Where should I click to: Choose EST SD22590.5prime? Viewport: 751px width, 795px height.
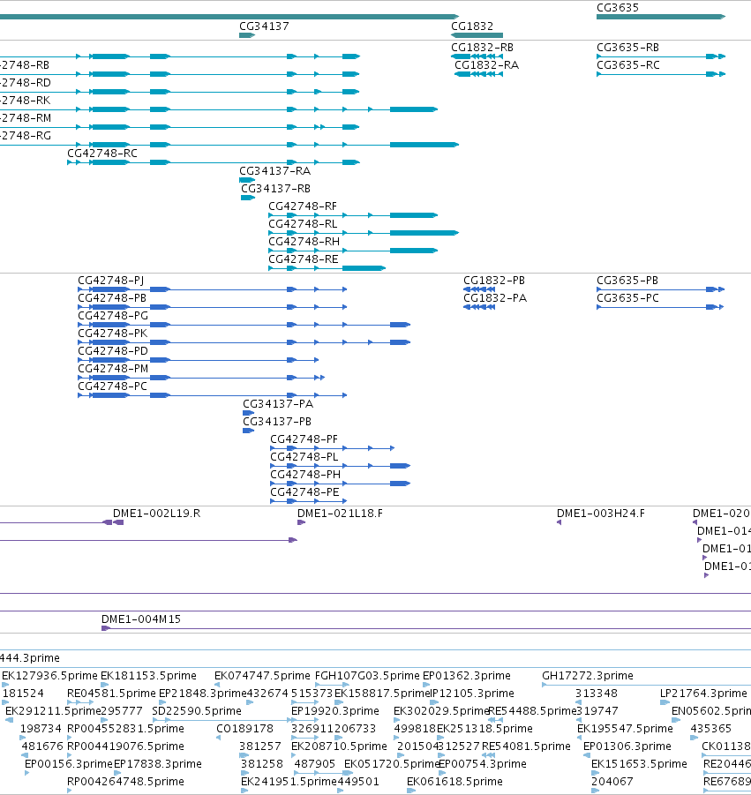pyautogui.click(x=196, y=711)
